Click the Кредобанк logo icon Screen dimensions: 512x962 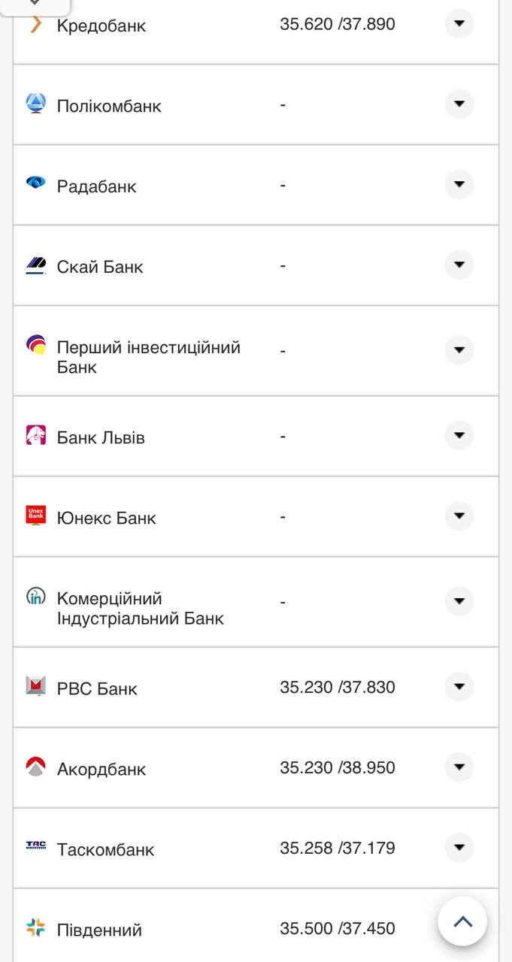click(x=36, y=23)
